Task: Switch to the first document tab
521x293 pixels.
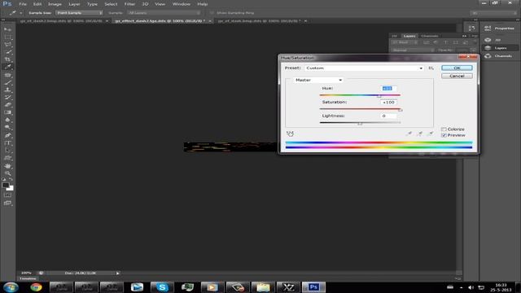Action: tap(61, 20)
